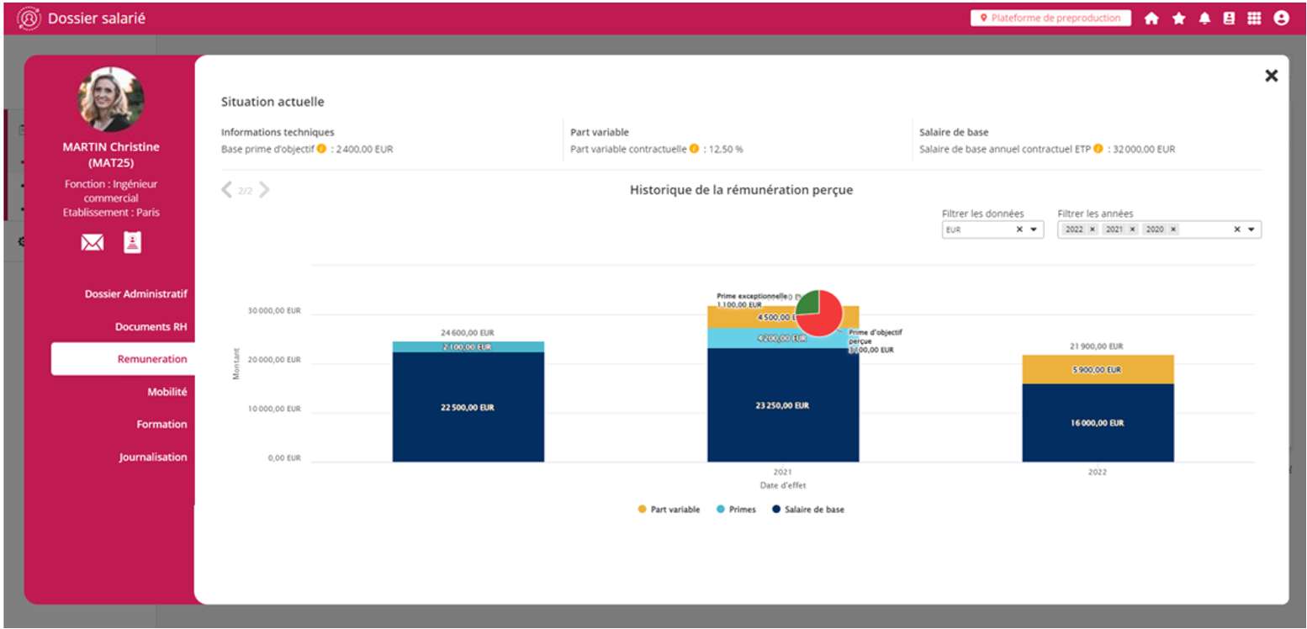
Task: Open Dossier Administratif section
Action: tap(135, 294)
